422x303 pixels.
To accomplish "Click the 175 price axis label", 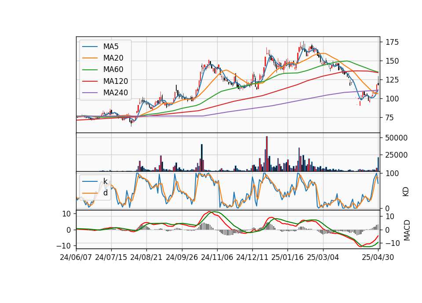I will 392,42.
